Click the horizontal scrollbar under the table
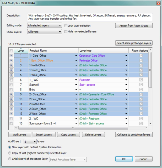The width and height of the screenshot is (162, 168). click(x=73, y=128)
